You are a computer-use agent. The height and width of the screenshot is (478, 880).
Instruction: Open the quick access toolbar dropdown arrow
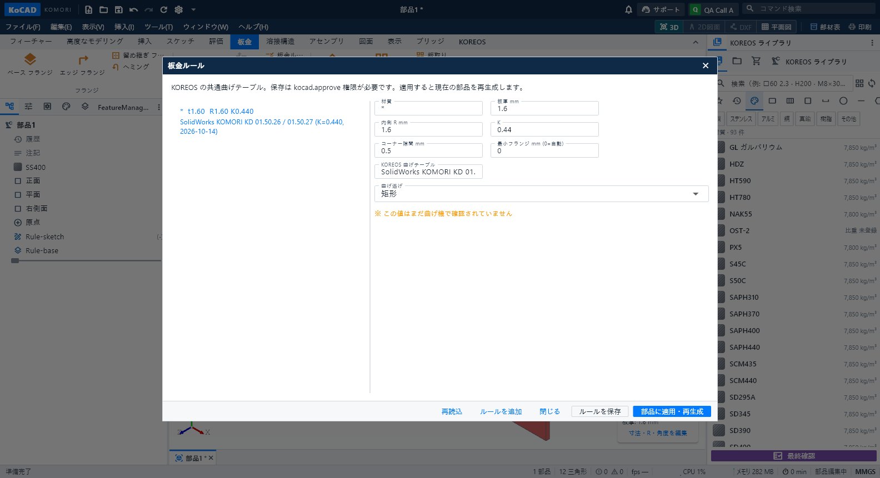point(193,9)
